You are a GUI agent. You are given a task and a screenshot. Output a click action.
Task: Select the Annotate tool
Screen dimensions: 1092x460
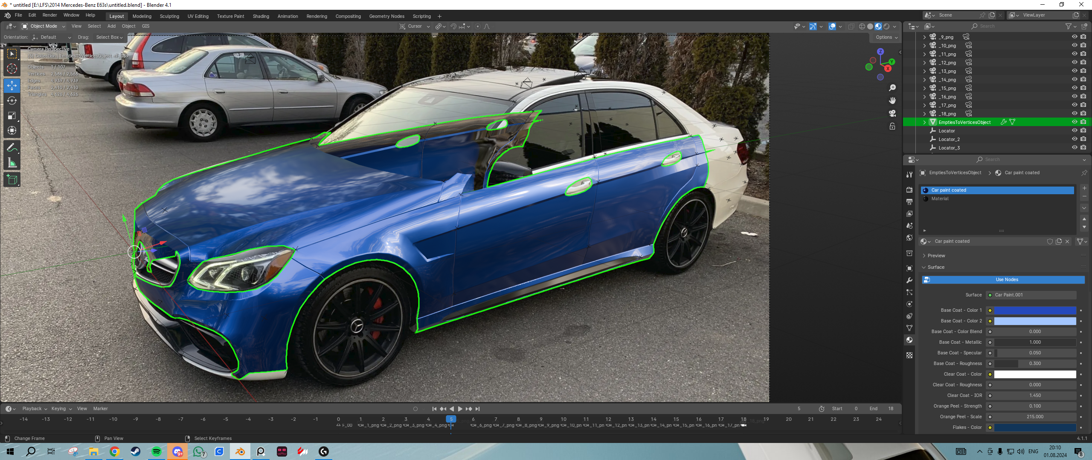(12, 147)
